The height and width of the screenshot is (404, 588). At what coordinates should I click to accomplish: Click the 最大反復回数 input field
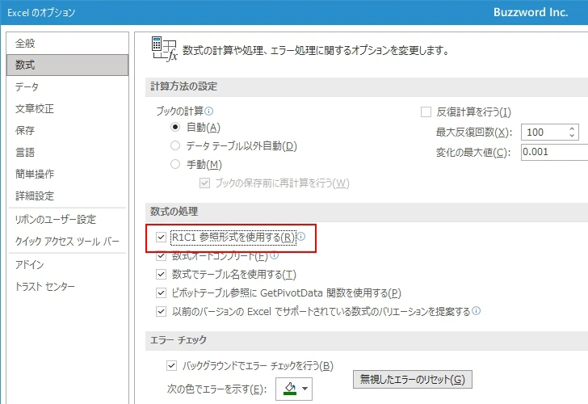(545, 132)
